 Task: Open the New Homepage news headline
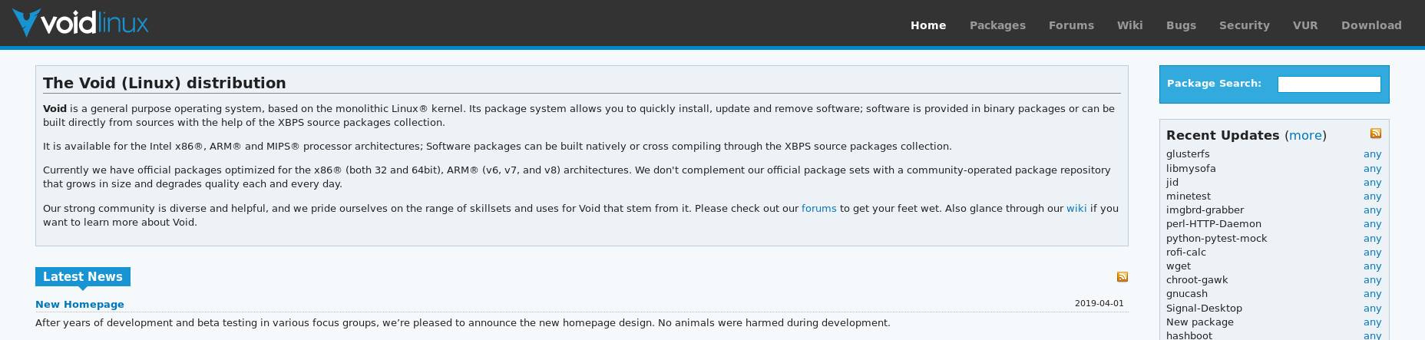tap(80, 305)
